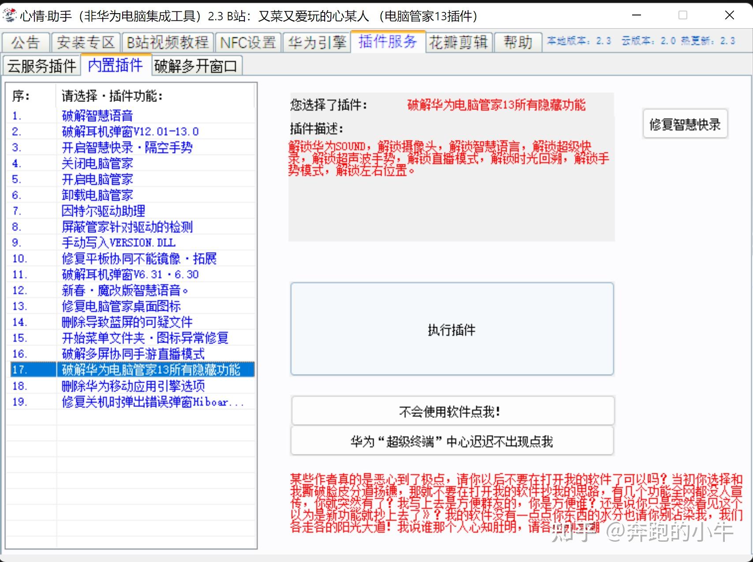Maximize the 心情·助手 window
Viewport: 753px width, 562px height.
[682, 15]
